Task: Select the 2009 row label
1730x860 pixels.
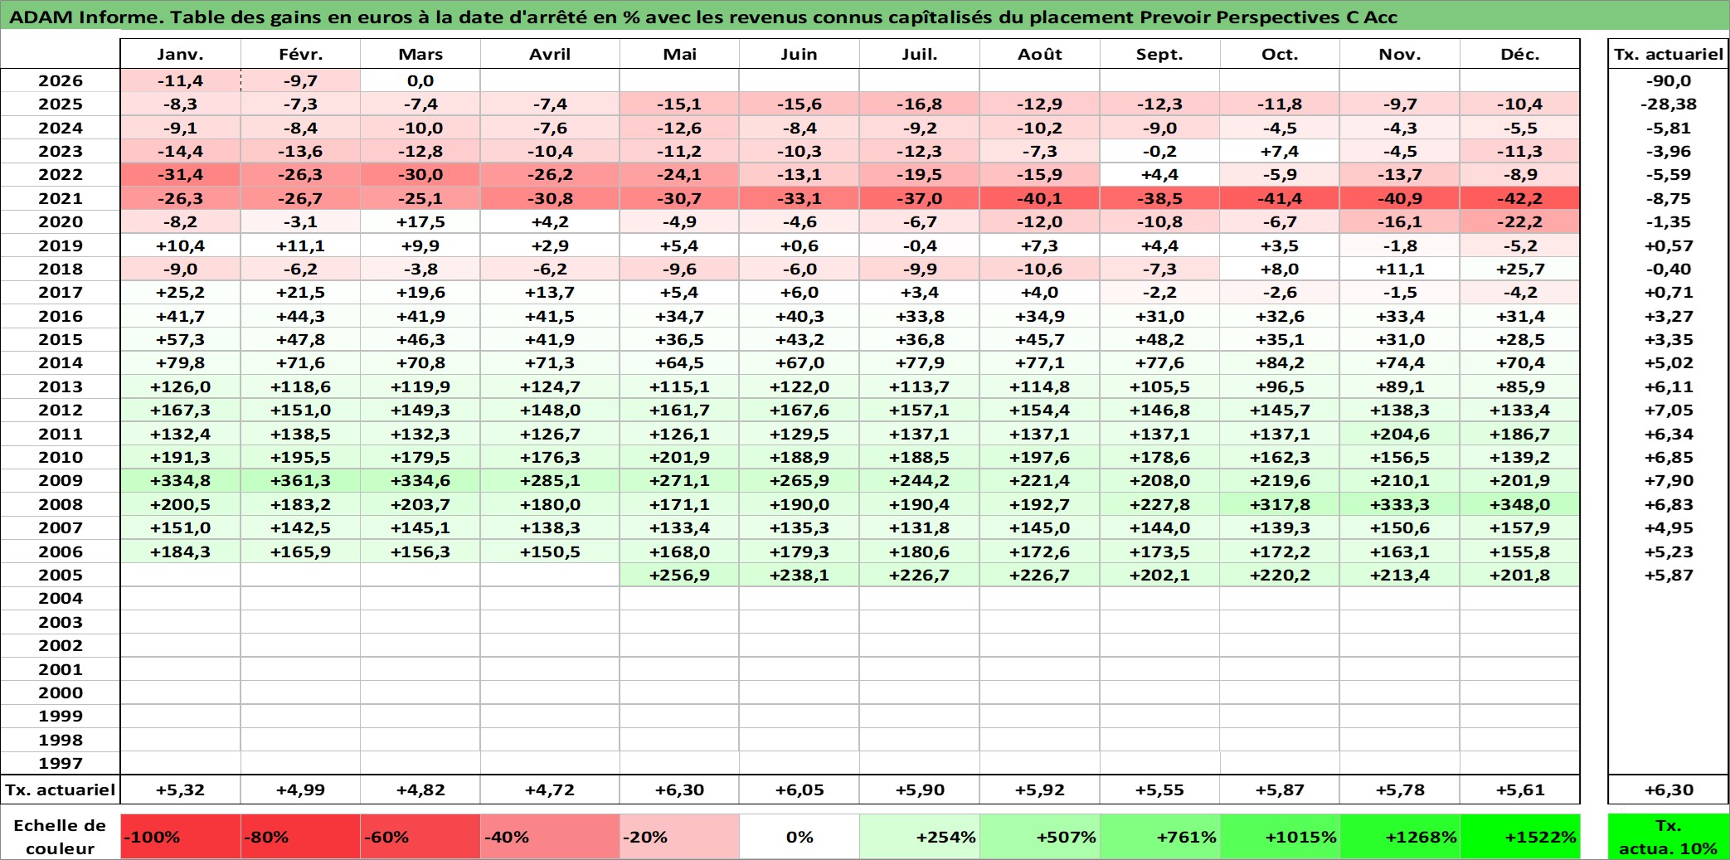Action: pyautogui.click(x=61, y=480)
